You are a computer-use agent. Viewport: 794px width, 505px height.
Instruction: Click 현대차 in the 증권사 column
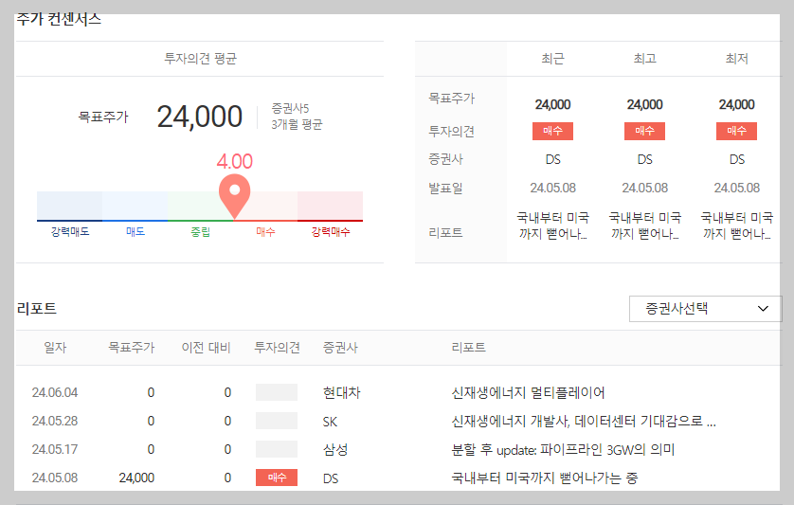coord(341,392)
